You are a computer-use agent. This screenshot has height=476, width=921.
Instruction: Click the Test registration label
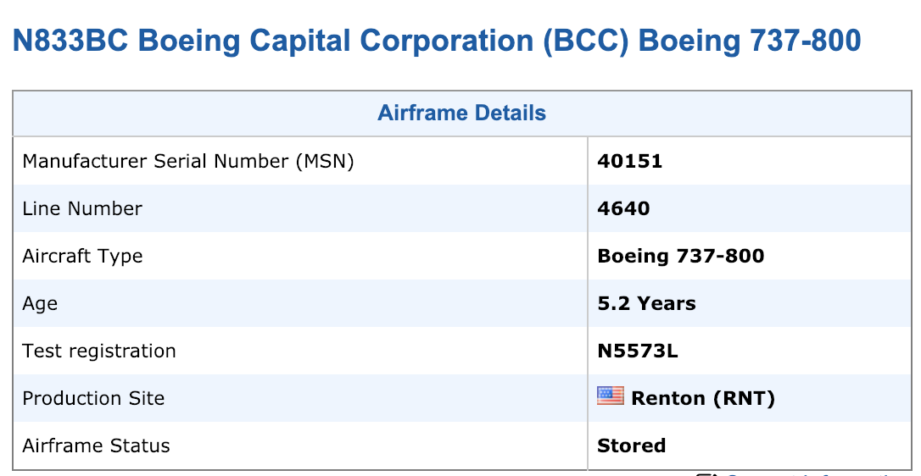[x=99, y=351]
